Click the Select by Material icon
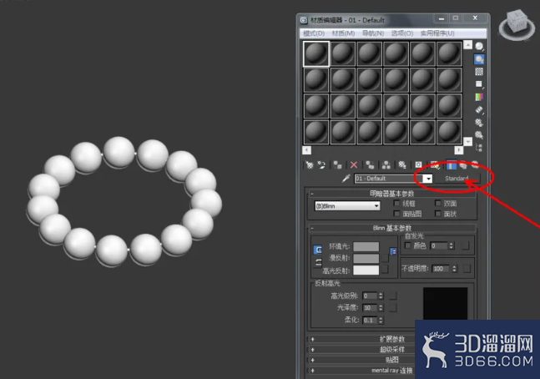This screenshot has height=379, width=540. [479, 134]
